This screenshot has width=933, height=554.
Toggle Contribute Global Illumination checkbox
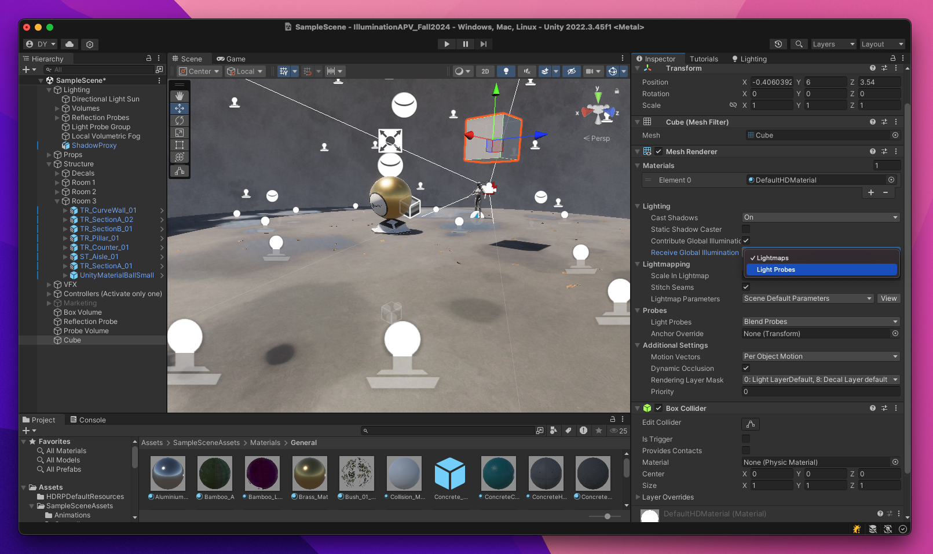(746, 240)
